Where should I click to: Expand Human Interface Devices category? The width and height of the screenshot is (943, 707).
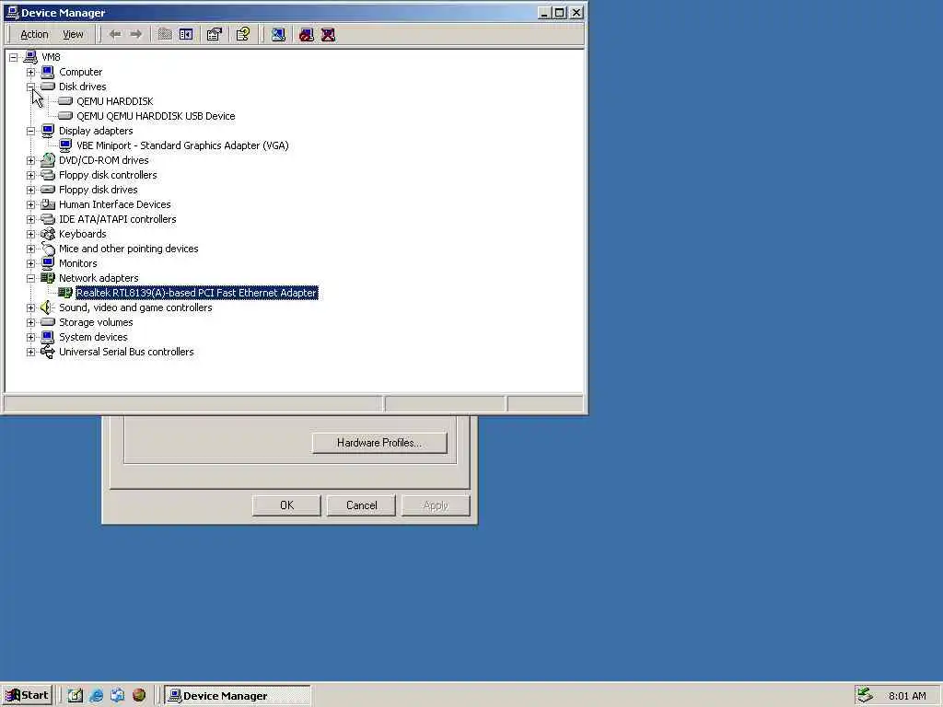[x=30, y=205]
